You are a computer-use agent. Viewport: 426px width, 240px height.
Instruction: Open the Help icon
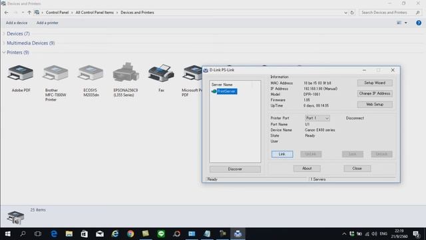click(419, 23)
